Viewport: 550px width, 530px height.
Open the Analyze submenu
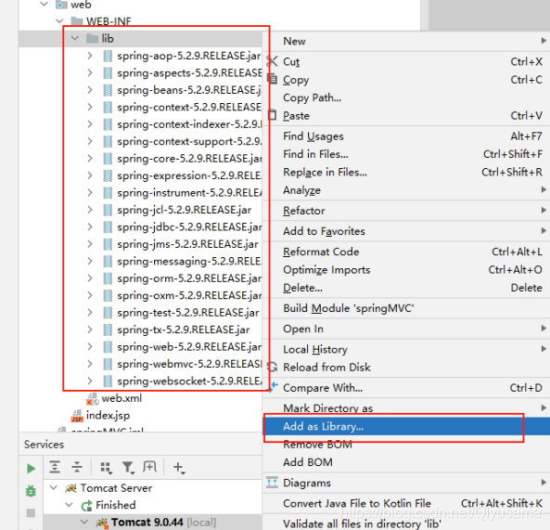(406, 190)
